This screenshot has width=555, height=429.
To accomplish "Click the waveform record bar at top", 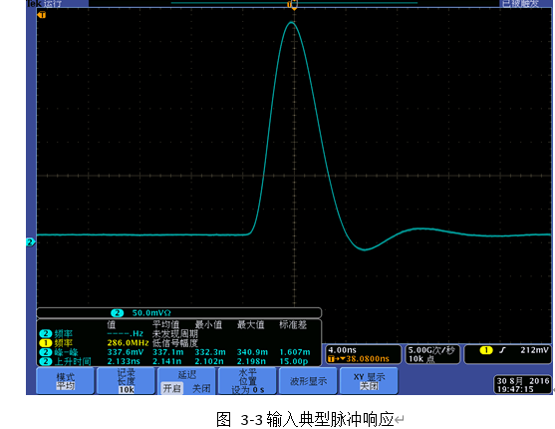I will pyautogui.click(x=294, y=3).
